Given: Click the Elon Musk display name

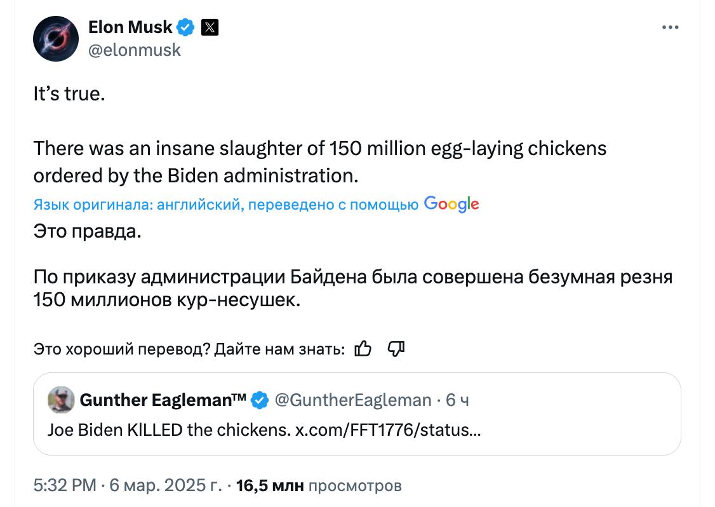Looking at the screenshot, I should coord(130,27).
